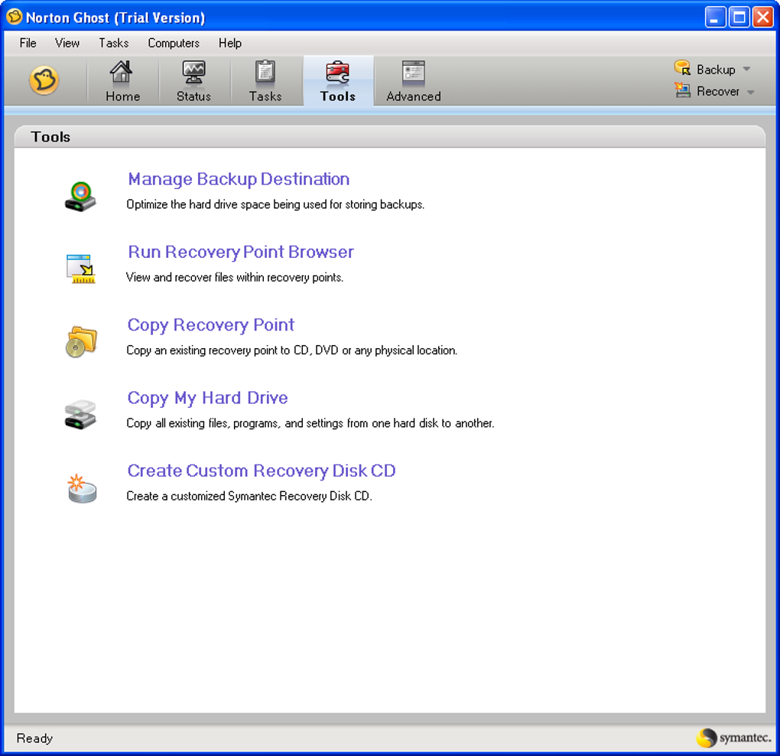
Task: Open the File menu
Action: coord(28,44)
